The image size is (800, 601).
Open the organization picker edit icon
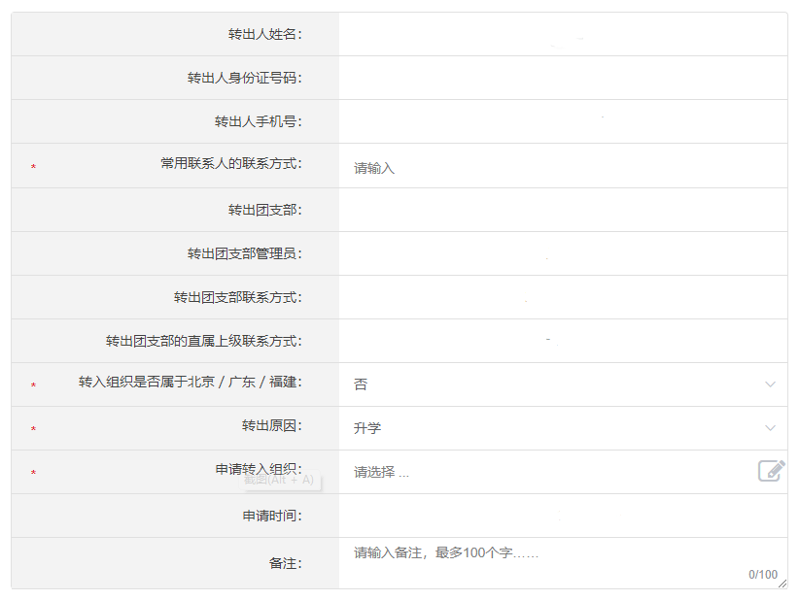(771, 471)
